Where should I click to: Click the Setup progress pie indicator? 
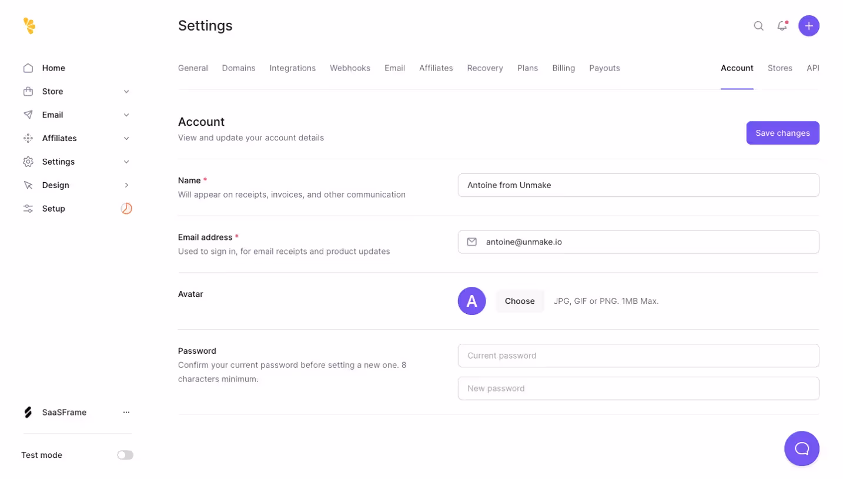click(126, 208)
